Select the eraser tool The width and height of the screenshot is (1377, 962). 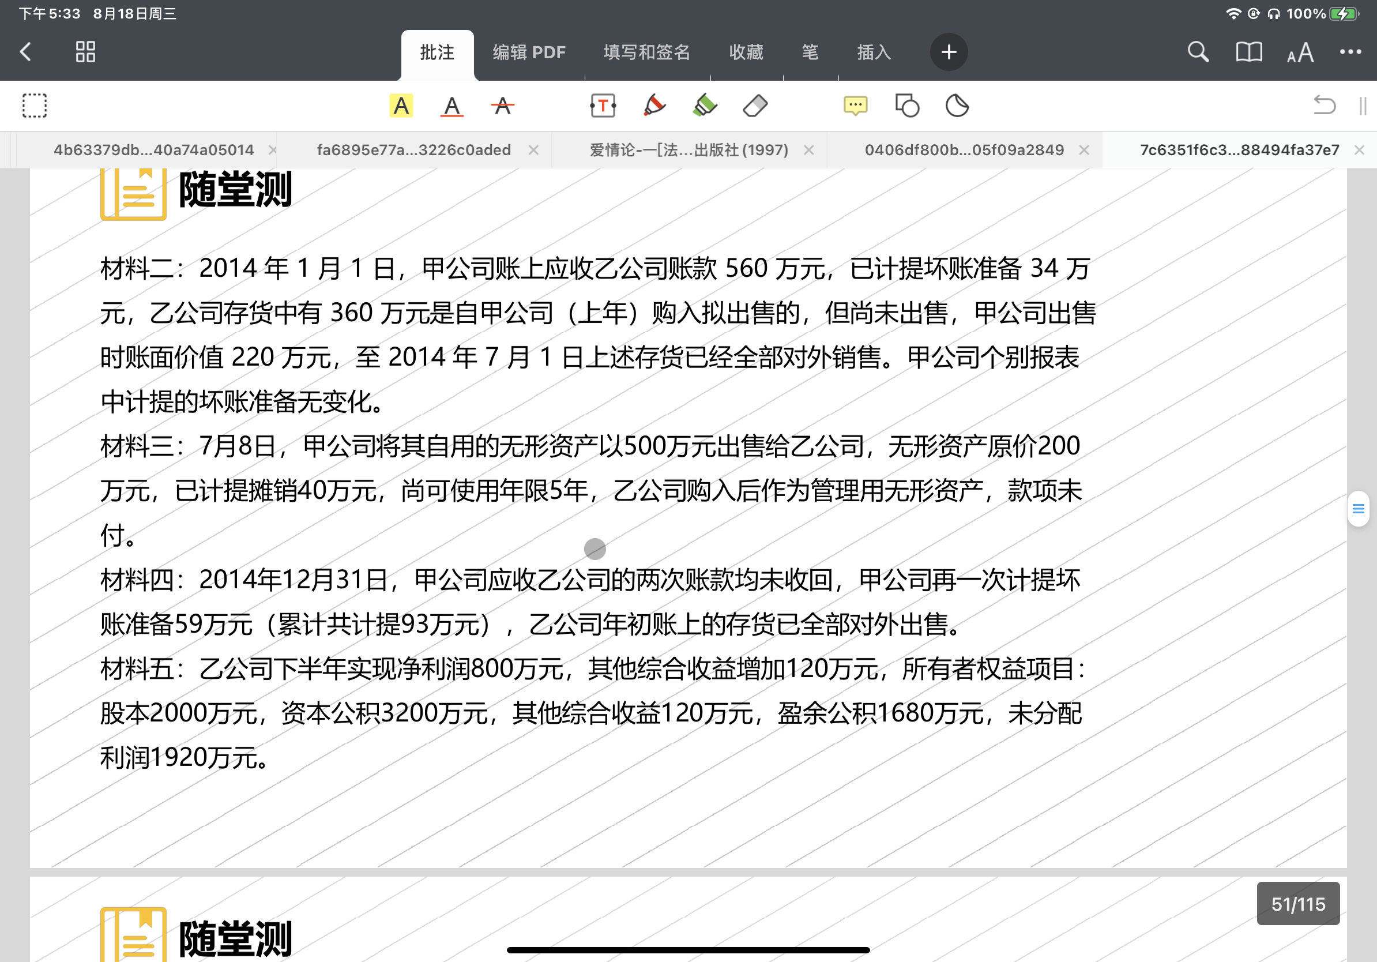pos(755,106)
